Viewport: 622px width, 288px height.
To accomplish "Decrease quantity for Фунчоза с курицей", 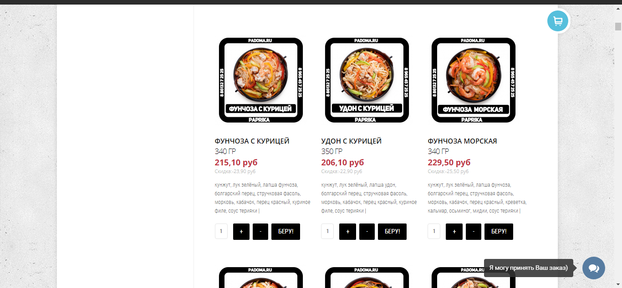I will [260, 232].
